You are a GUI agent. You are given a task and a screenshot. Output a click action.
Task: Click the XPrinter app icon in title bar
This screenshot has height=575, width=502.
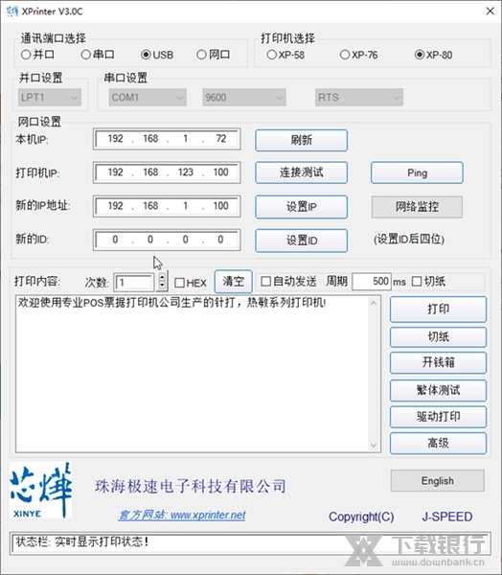pos(12,11)
